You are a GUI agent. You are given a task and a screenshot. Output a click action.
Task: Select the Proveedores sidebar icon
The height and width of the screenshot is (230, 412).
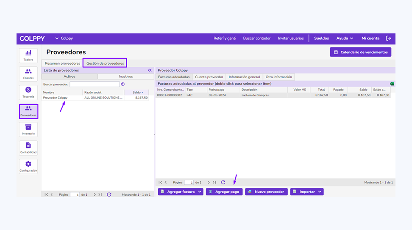point(28,111)
